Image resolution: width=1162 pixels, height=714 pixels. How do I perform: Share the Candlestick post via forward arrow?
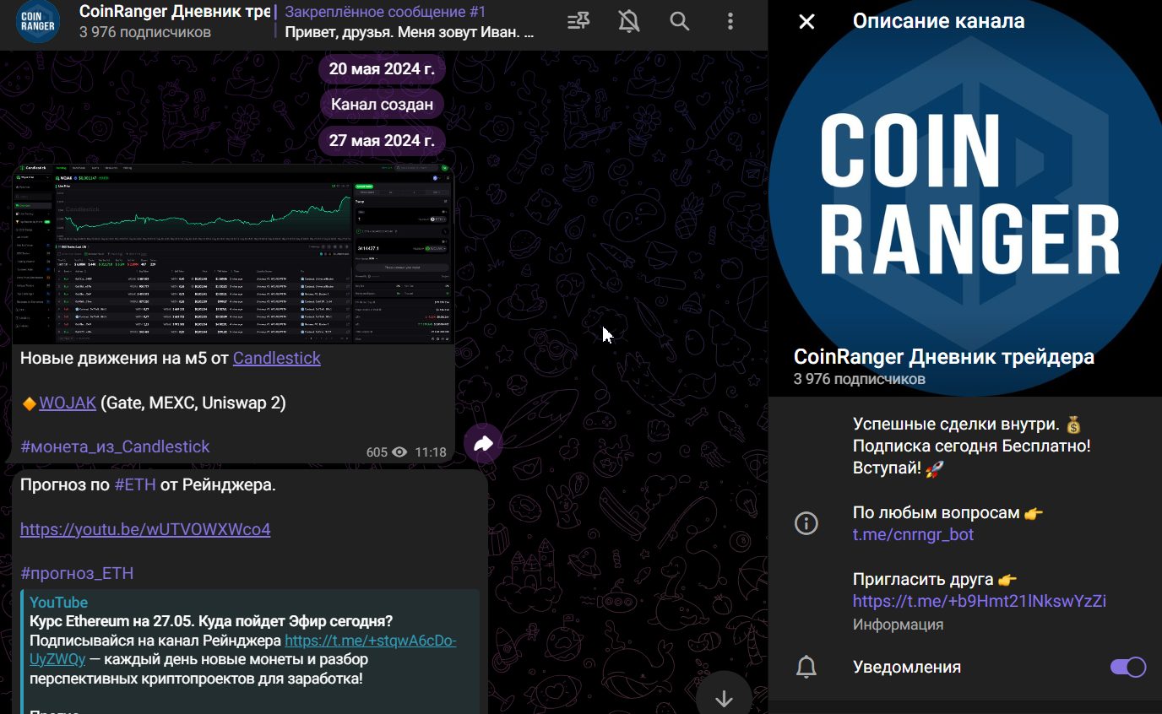click(x=483, y=443)
